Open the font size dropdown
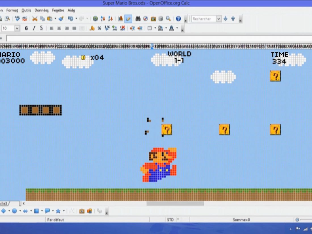 (x=17, y=28)
